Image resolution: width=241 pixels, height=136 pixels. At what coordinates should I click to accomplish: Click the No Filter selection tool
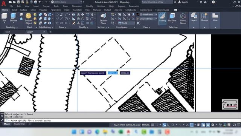point(172,17)
